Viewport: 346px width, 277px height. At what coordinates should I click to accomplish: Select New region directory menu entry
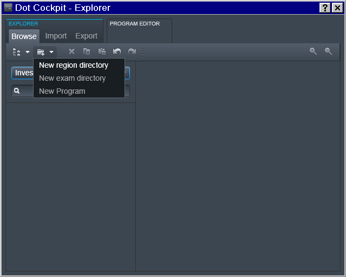click(x=79, y=65)
